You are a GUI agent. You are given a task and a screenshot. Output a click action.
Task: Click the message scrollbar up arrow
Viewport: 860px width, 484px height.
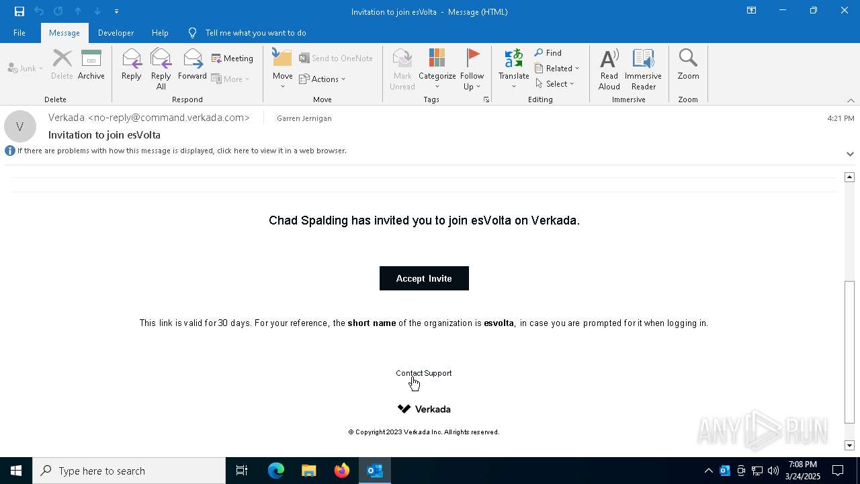click(849, 177)
